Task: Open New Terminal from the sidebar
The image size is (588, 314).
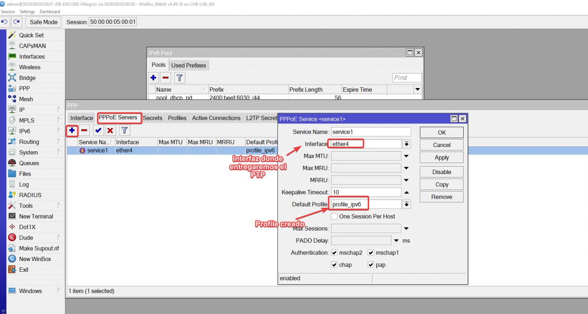Action: coord(36,216)
